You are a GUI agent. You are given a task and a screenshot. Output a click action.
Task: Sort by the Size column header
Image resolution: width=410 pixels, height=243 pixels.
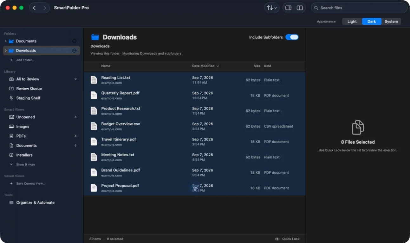point(257,66)
